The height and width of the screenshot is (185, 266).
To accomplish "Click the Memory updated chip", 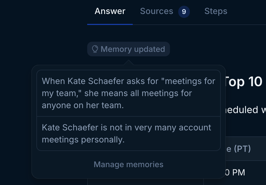I will click(x=129, y=49).
